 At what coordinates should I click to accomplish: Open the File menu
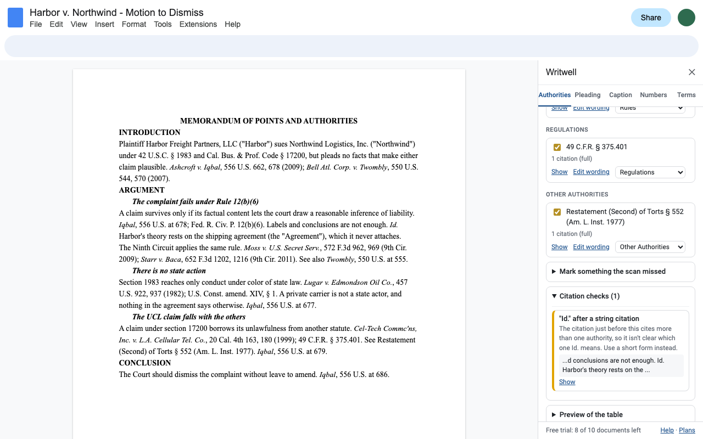pyautogui.click(x=36, y=24)
